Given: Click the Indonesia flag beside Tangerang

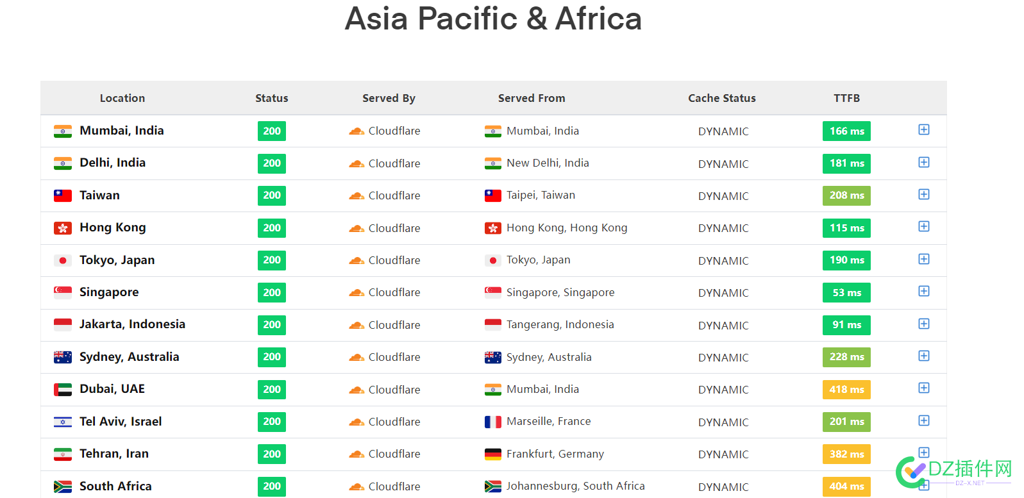Looking at the screenshot, I should 493,325.
